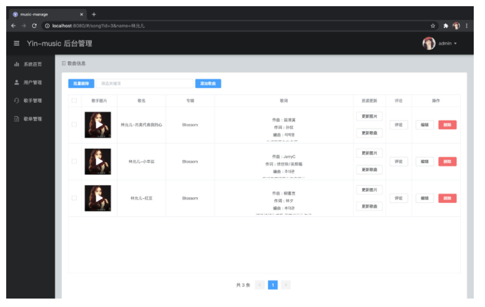
Task: Click the 歌曲信息 breadcrumb icon
Action: point(64,64)
